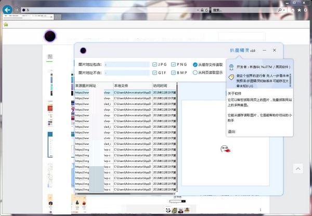
Task: Open the browser home page icon
Action: [x=292, y=10]
